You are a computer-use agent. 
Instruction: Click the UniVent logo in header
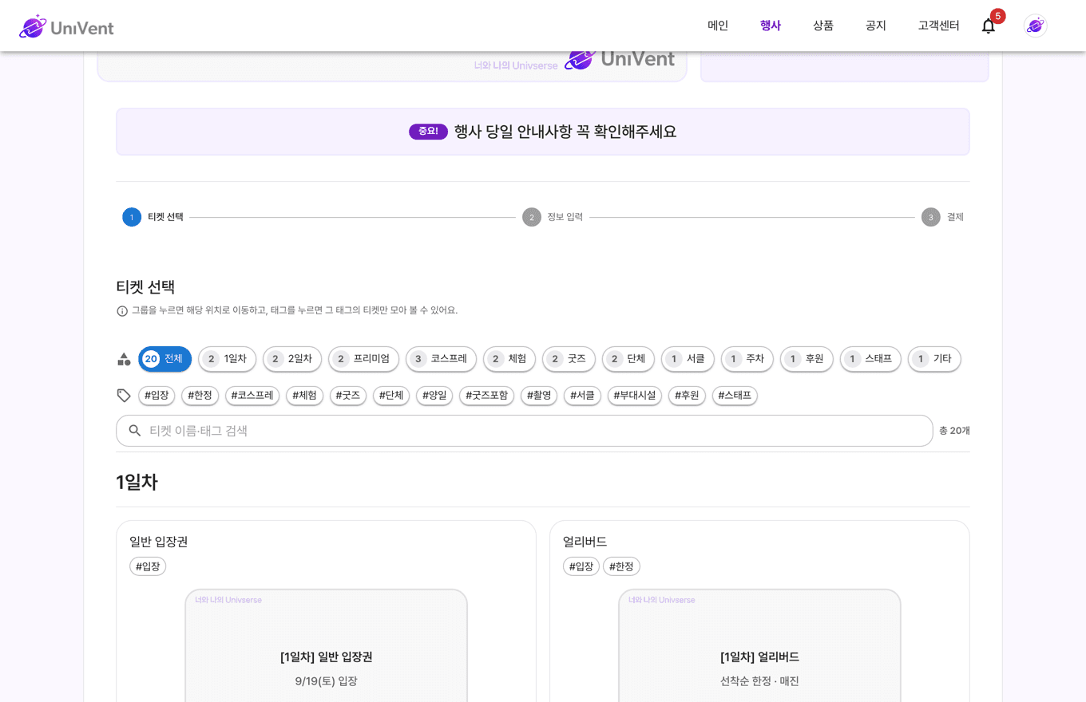[66, 26]
